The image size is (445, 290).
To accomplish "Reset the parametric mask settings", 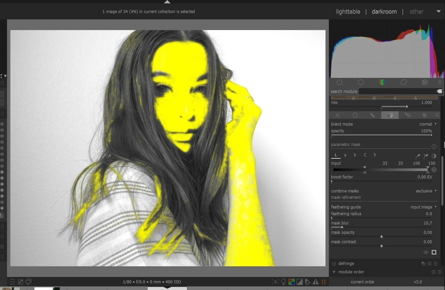I will click(434, 147).
